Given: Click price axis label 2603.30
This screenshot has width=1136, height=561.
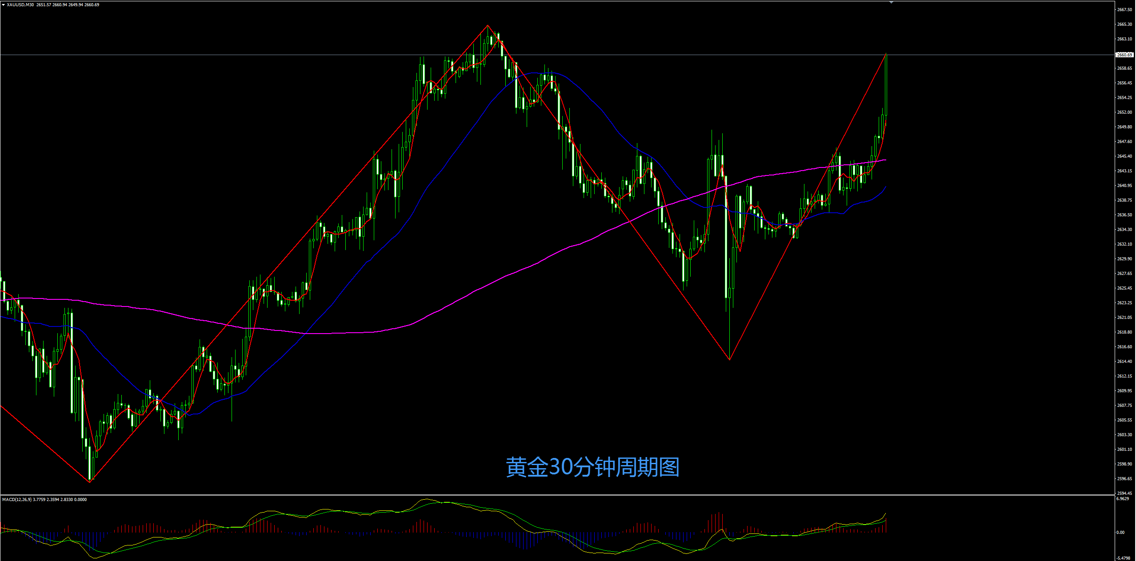Looking at the screenshot, I should tap(1124, 435).
